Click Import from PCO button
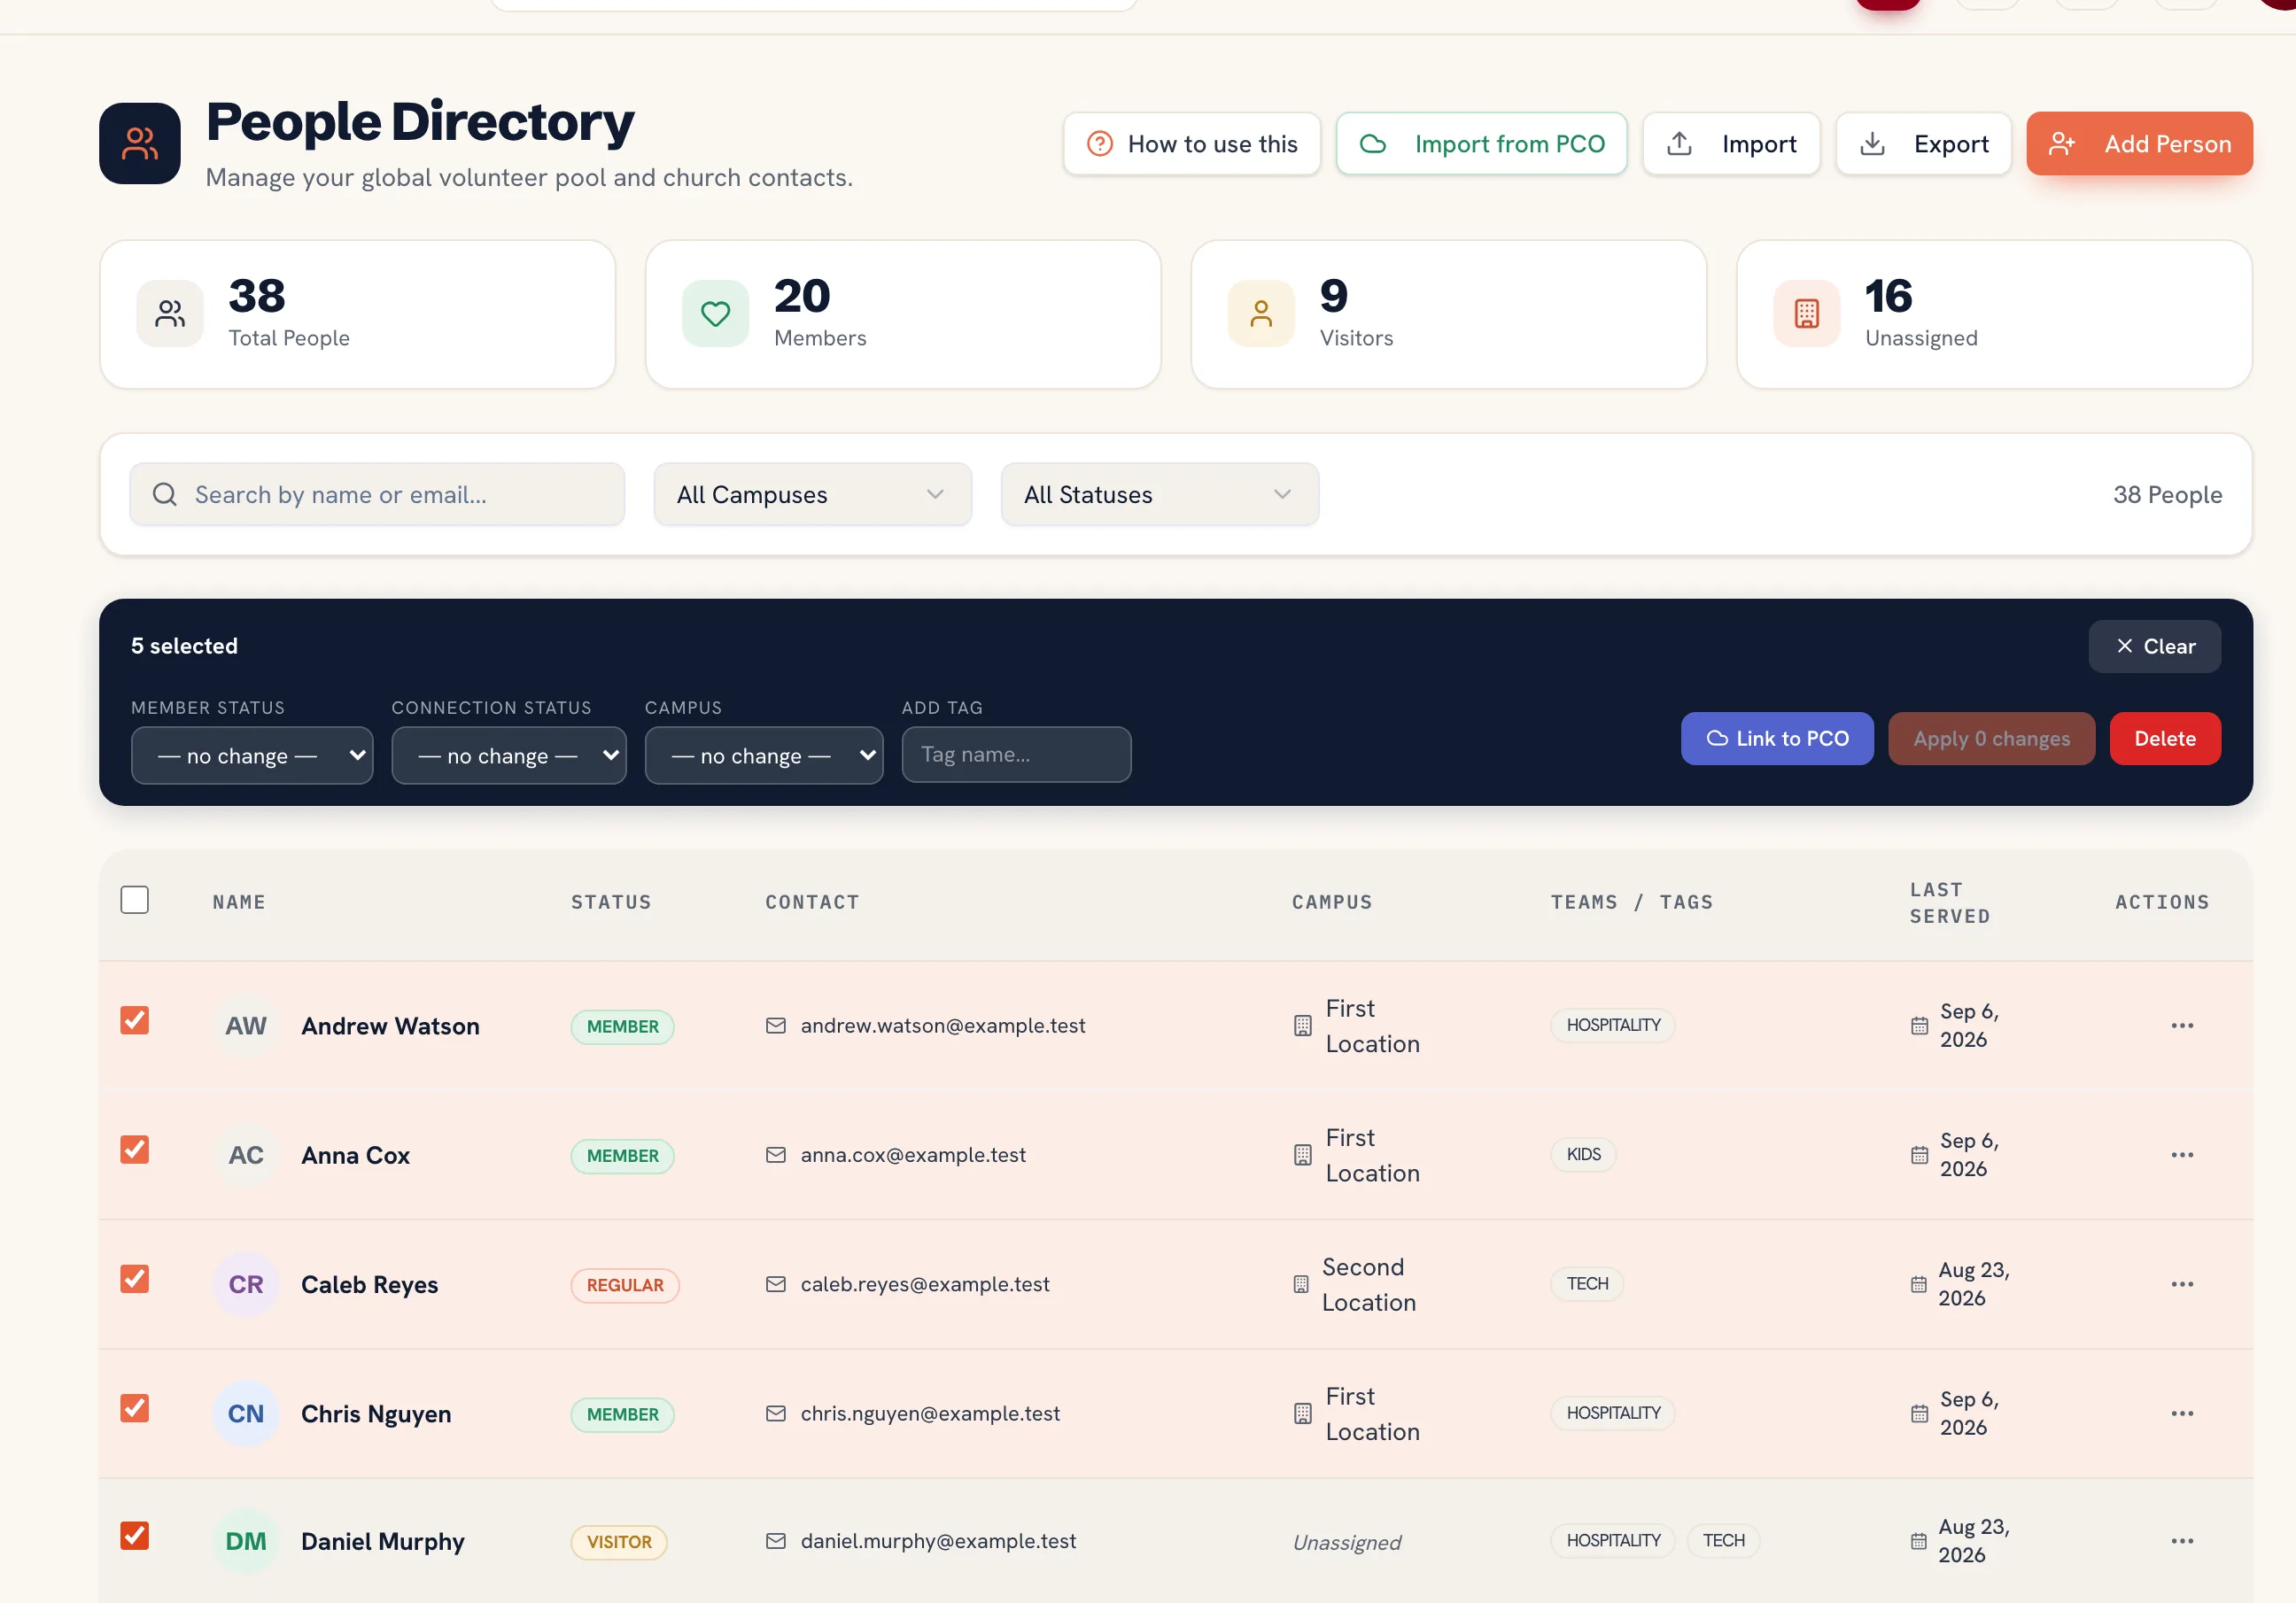 pyautogui.click(x=1482, y=144)
